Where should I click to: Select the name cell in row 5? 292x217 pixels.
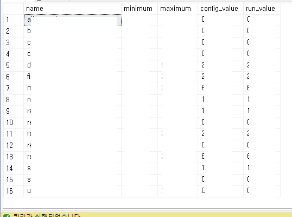72,65
